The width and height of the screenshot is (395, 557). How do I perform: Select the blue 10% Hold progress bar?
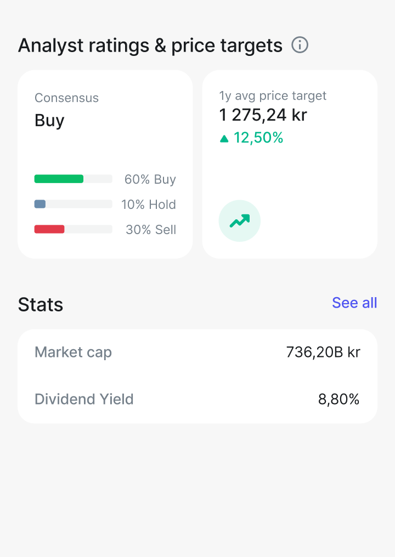74,204
